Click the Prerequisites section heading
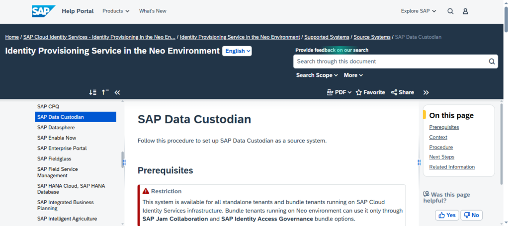The image size is (509, 226). [165, 170]
